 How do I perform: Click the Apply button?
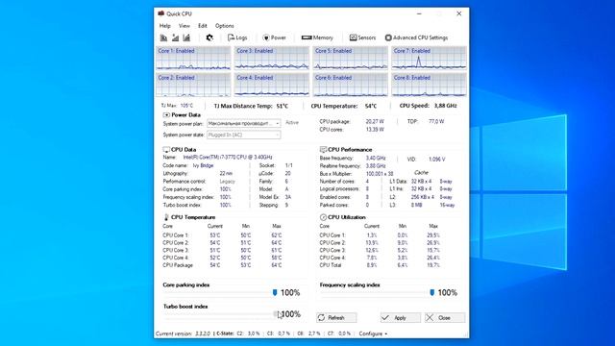pyautogui.click(x=401, y=317)
